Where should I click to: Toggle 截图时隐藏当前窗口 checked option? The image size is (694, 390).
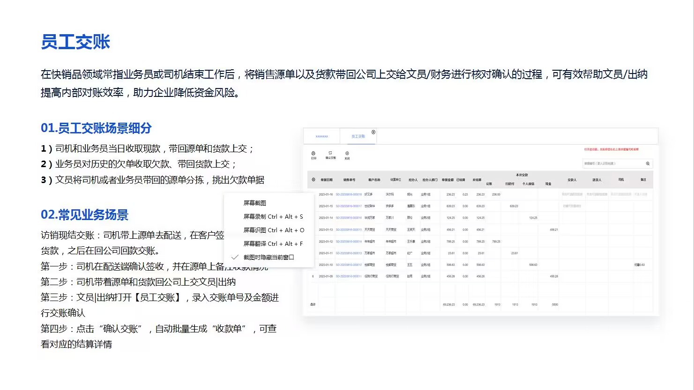[x=269, y=258]
